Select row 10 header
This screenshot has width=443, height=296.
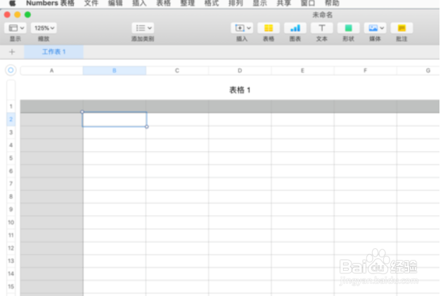point(11,222)
